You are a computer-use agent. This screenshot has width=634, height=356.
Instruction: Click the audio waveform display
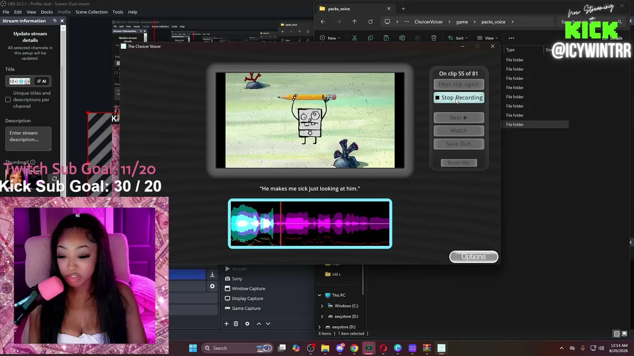pos(310,223)
